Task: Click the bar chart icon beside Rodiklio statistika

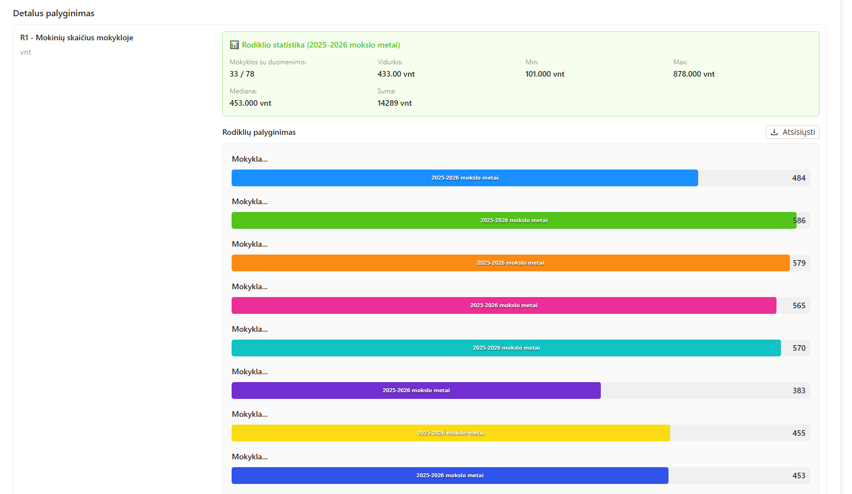Action: (234, 45)
